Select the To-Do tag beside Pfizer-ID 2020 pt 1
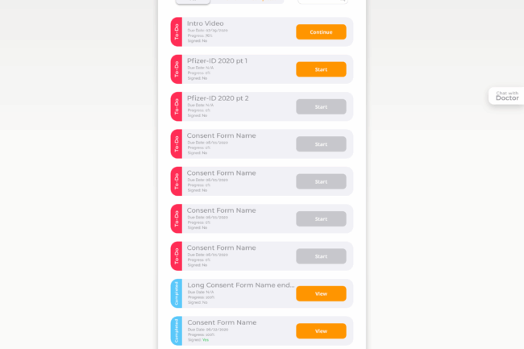Screen dimensions: 524x349 177,69
